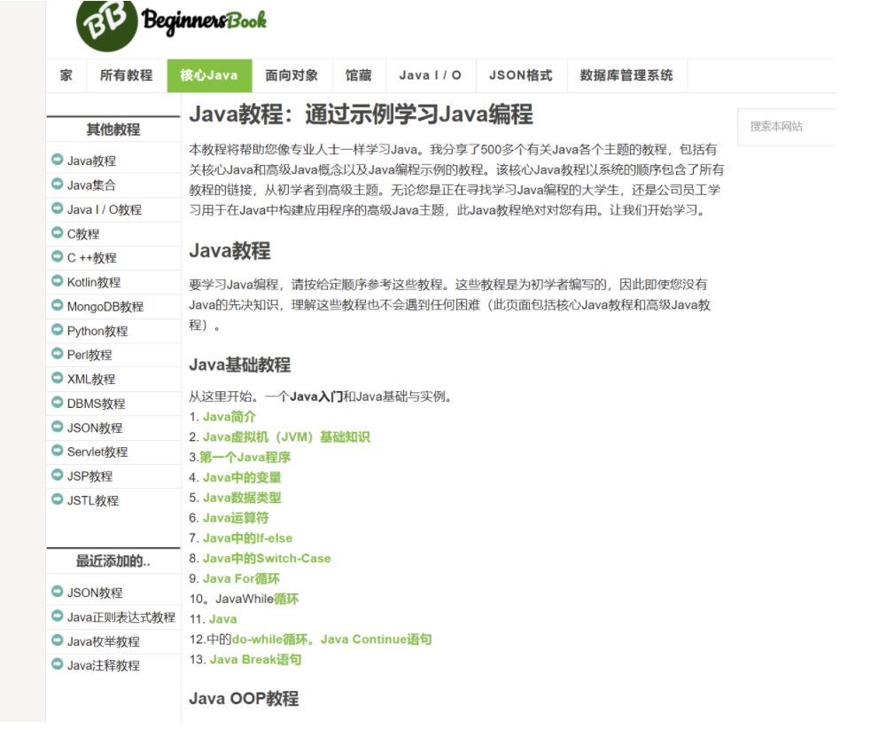Click the 其他教程 sidebar heading
Image resolution: width=871 pixels, height=730 pixels.
(113, 130)
